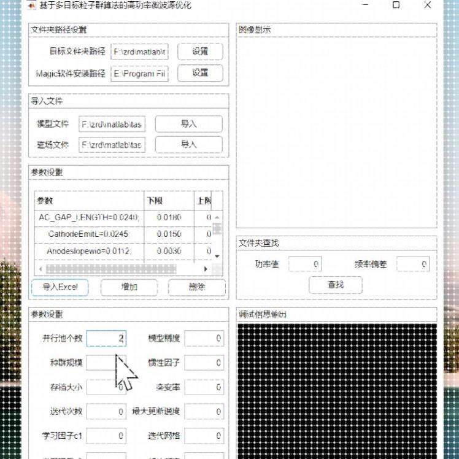
Task: Click the MATLAB app icon in title bar
Action: (x=31, y=5)
